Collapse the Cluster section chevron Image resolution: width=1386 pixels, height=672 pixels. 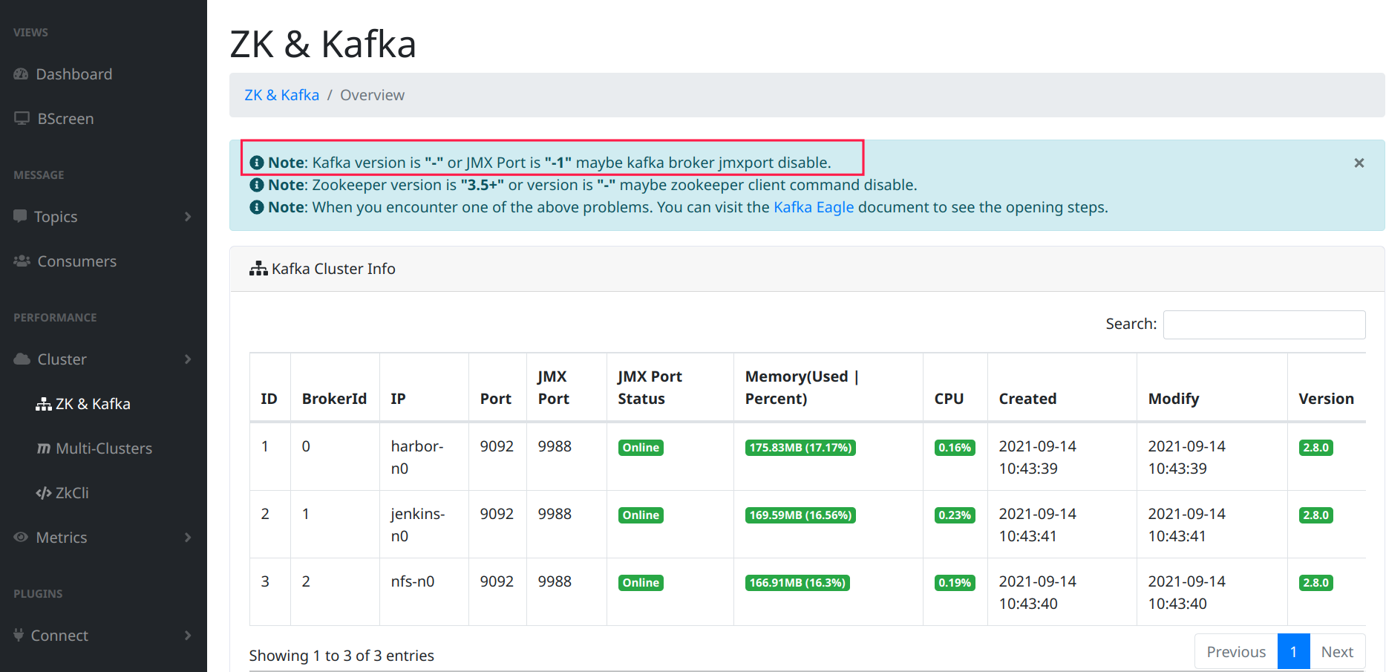(x=189, y=359)
